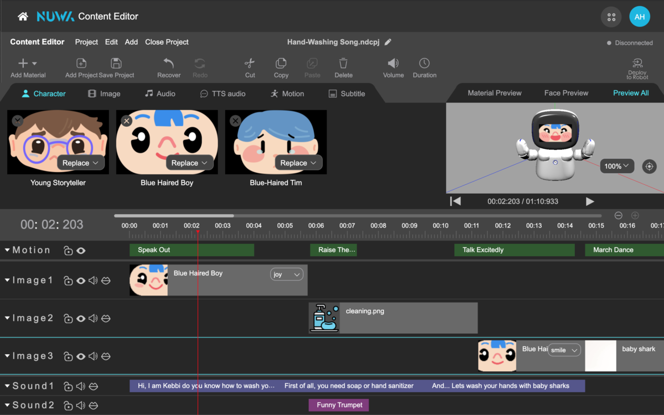Toggle lock on Image2 track

click(x=68, y=319)
